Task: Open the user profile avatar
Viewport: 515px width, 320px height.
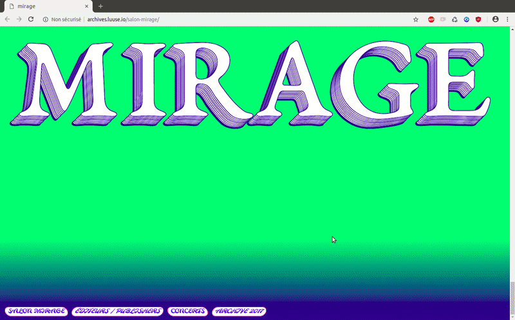Action: pyautogui.click(x=495, y=19)
